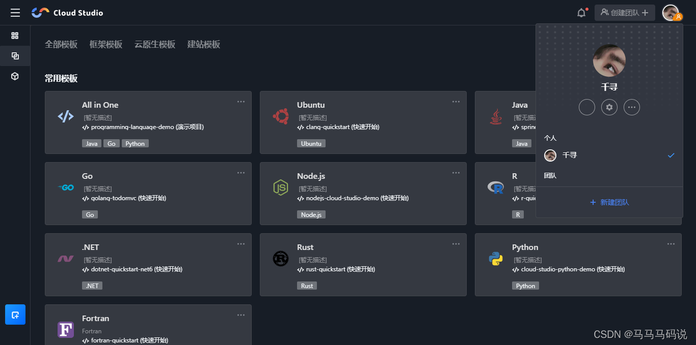Viewport: 696px width, 345px height.
Task: Open the Ubuntu card options menu
Action: [456, 101]
